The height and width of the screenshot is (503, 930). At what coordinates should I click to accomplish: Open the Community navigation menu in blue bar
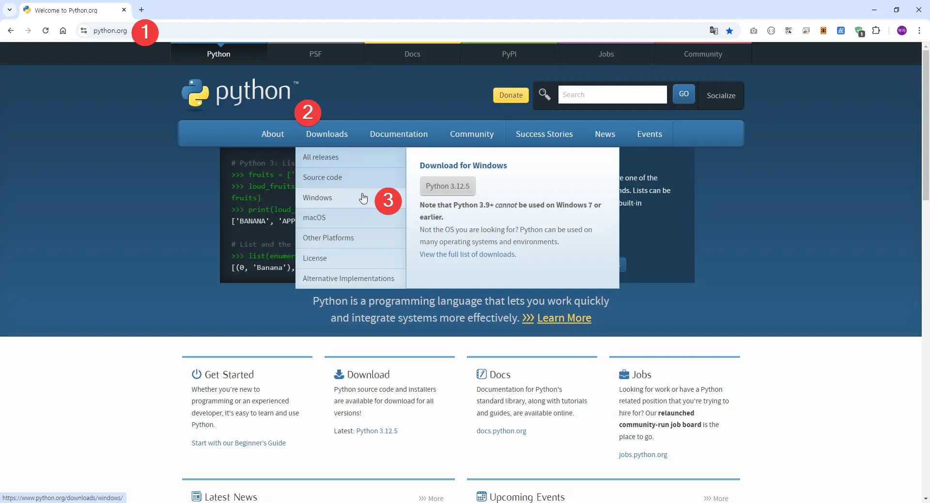pyautogui.click(x=472, y=134)
